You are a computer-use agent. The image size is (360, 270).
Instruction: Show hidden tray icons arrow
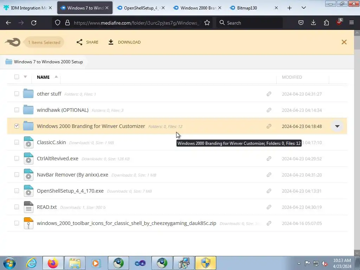(x=299, y=263)
